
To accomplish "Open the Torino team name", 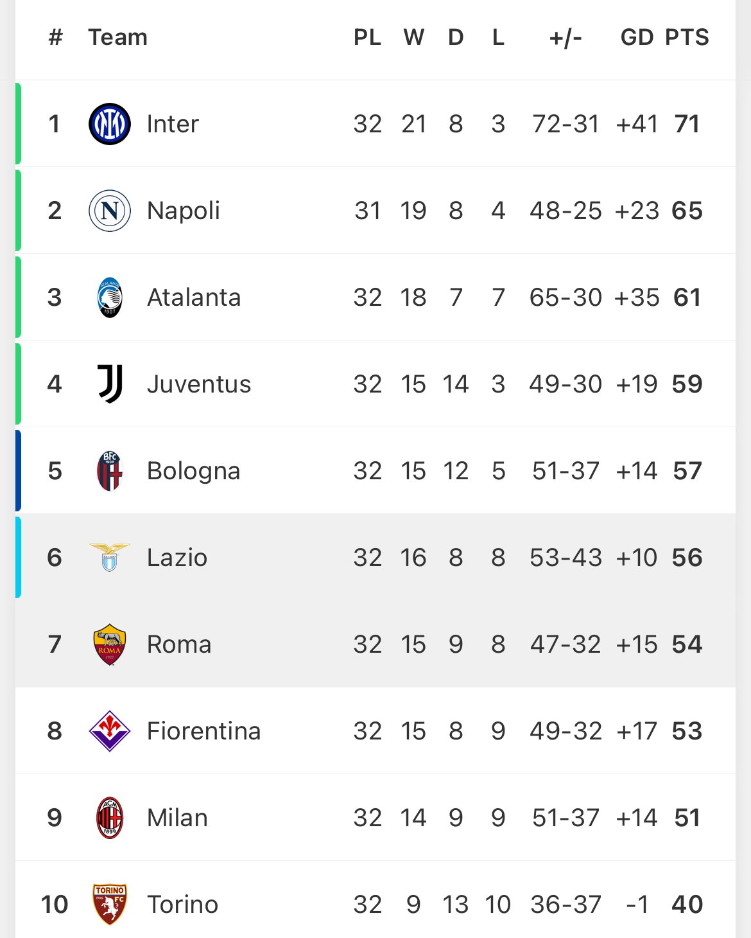I will (183, 905).
